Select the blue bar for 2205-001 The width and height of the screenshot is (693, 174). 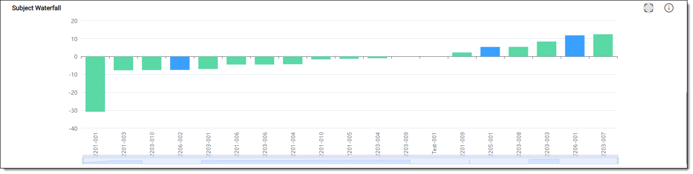(490, 52)
